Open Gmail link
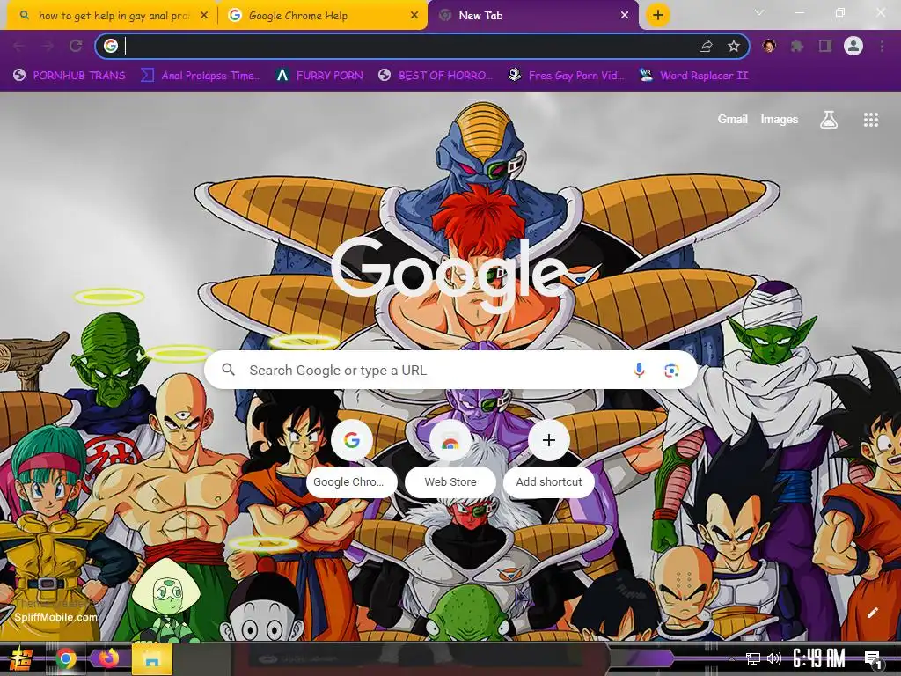 click(x=732, y=119)
